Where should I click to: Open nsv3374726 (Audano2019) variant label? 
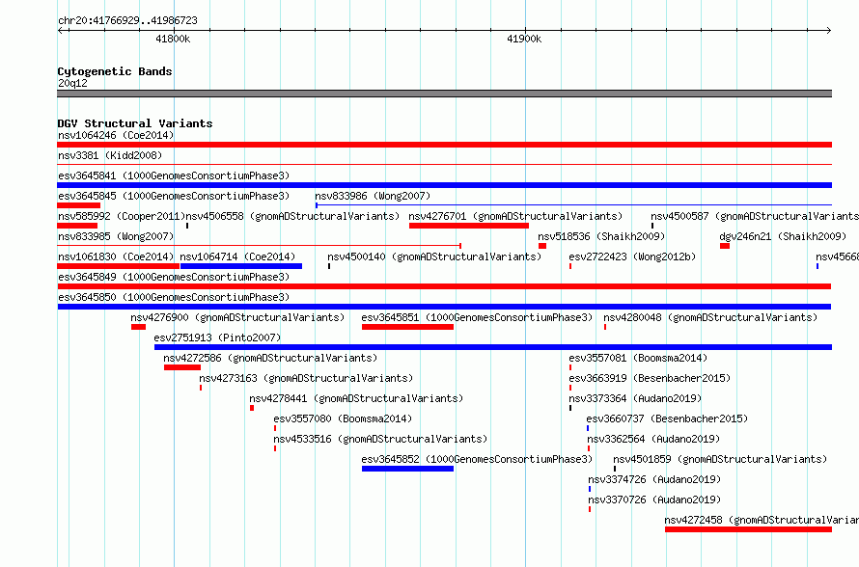pyautogui.click(x=654, y=479)
